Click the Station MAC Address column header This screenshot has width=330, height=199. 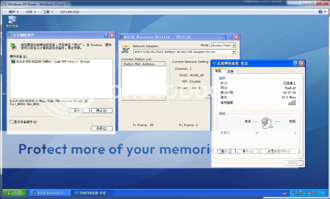tap(144, 64)
